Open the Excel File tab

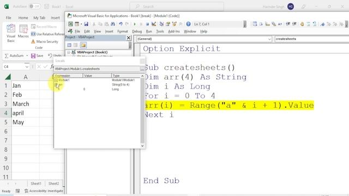(9, 17)
